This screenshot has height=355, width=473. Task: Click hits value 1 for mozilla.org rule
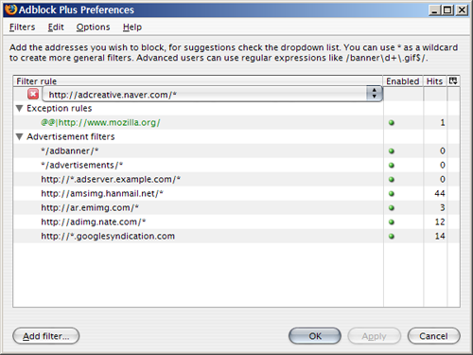click(x=443, y=122)
